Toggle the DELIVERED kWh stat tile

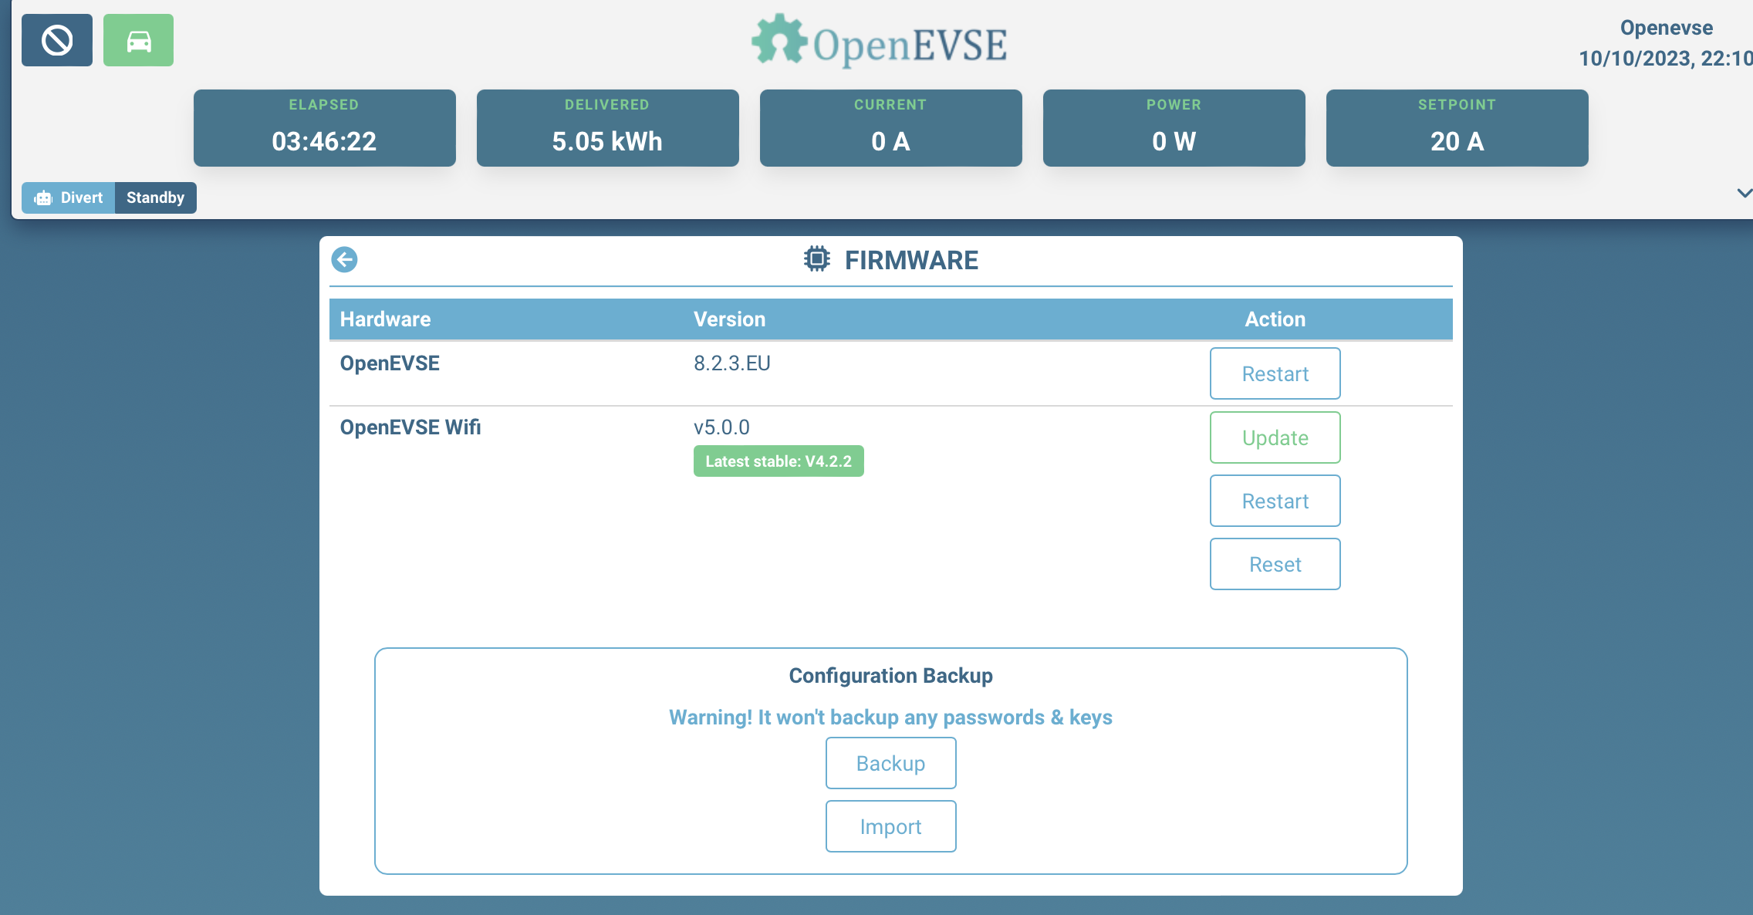[607, 127]
